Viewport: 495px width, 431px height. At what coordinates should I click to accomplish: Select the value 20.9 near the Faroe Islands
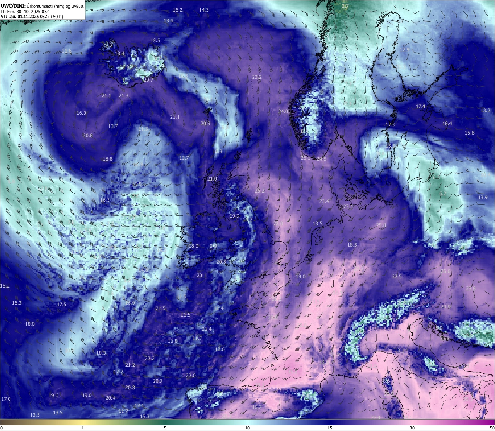(205, 123)
